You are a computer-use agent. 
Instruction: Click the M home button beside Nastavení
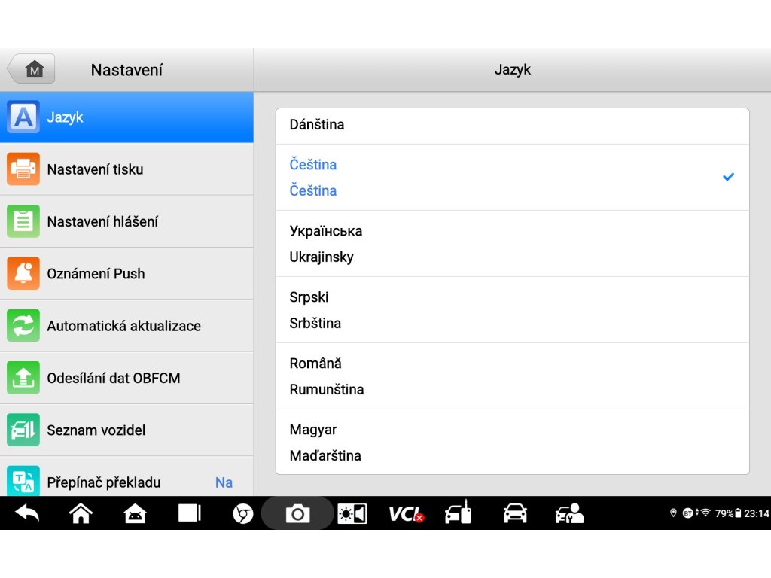pyautogui.click(x=32, y=69)
